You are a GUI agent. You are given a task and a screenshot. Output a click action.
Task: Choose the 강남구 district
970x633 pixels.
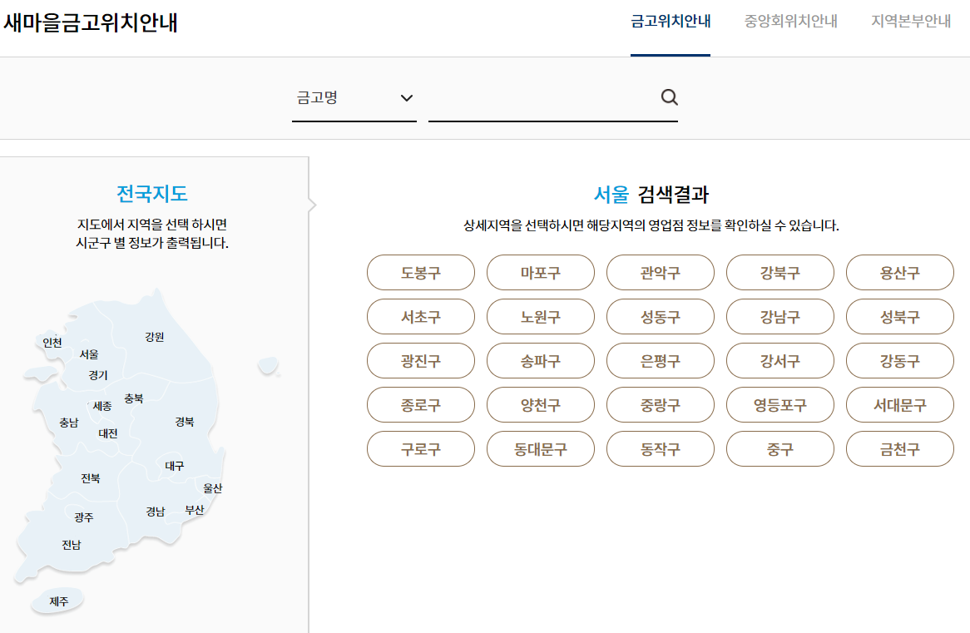click(x=780, y=317)
